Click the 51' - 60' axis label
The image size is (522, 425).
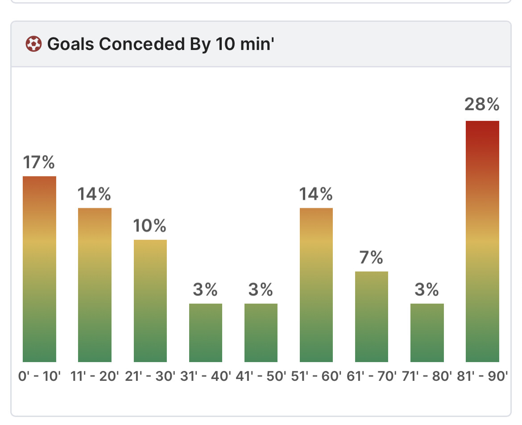[316, 376]
